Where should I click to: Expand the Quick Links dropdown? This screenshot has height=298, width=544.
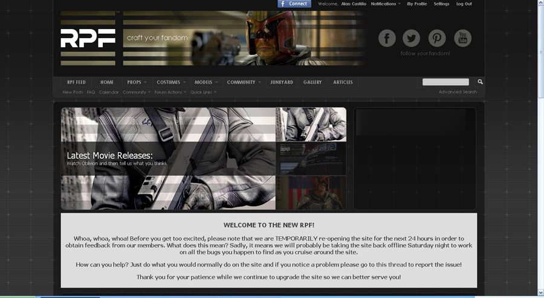coord(203,92)
